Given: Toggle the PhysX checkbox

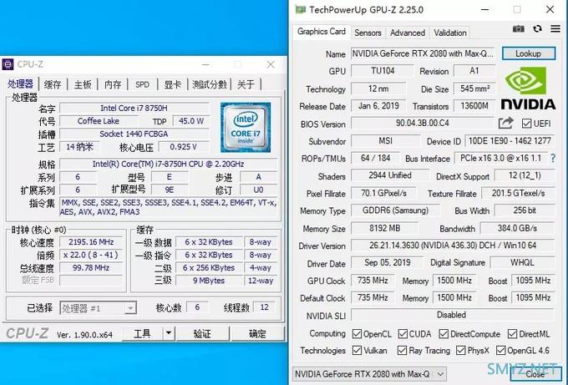Looking at the screenshot, I should [461, 350].
